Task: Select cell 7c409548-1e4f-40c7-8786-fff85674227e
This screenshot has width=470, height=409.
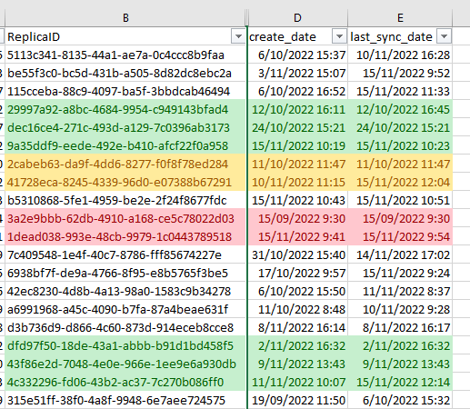Action: pos(125,254)
